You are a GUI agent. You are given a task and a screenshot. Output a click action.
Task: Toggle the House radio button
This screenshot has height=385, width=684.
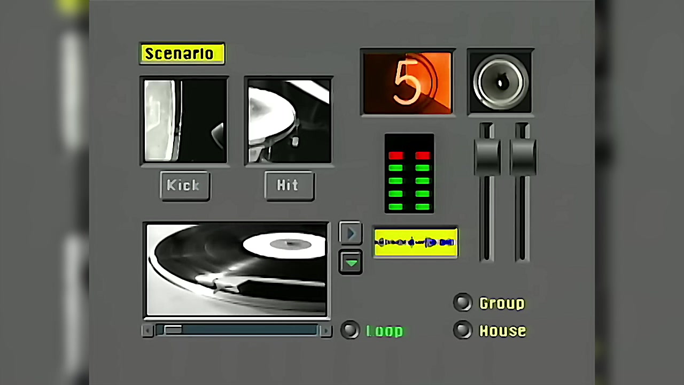[463, 330]
